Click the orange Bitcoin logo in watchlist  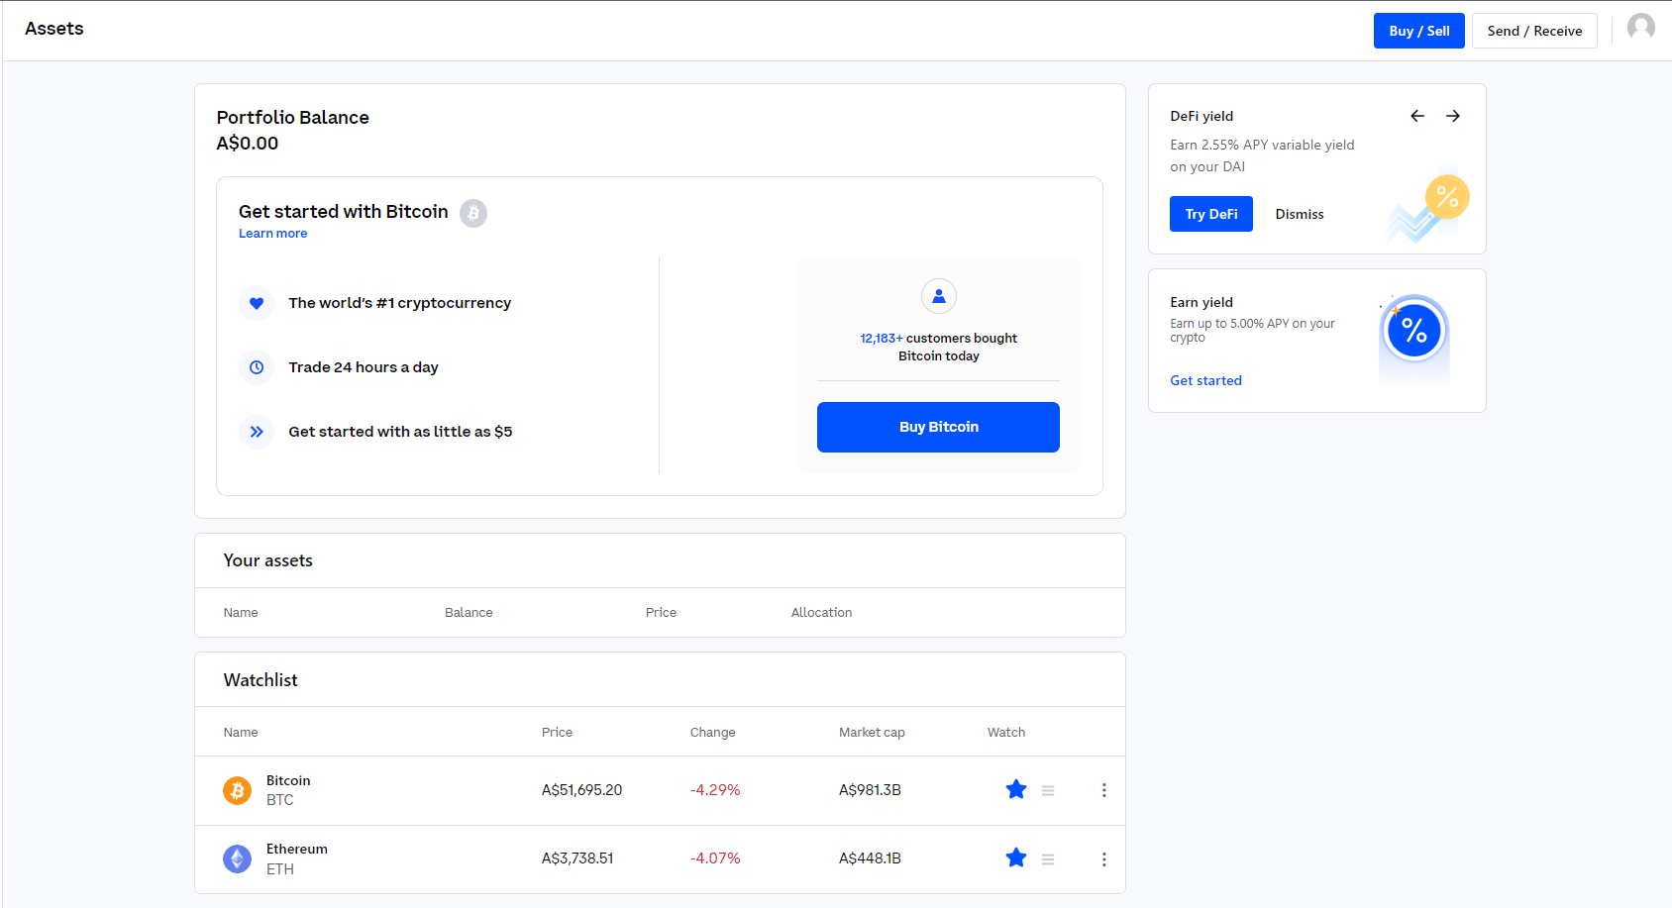pyautogui.click(x=237, y=790)
